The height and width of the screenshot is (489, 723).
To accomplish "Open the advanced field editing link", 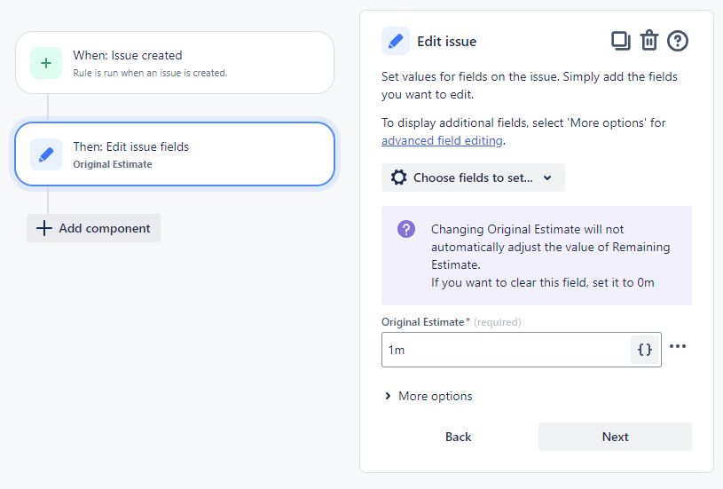I will (443, 140).
